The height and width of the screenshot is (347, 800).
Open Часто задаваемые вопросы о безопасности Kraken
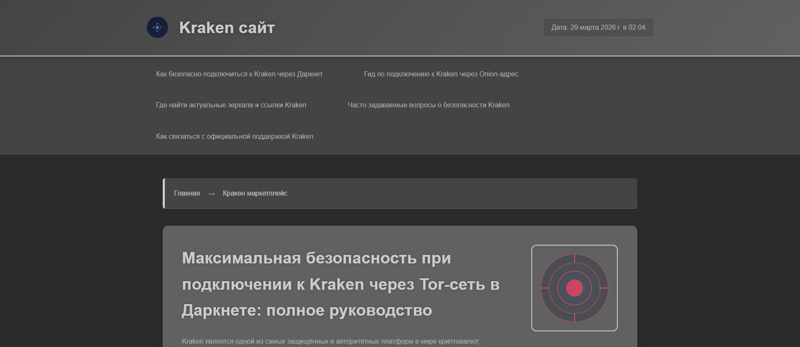pos(428,105)
